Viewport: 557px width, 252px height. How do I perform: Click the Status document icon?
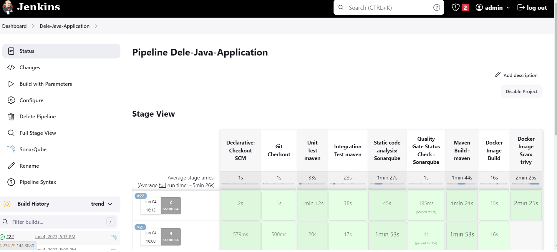click(11, 51)
